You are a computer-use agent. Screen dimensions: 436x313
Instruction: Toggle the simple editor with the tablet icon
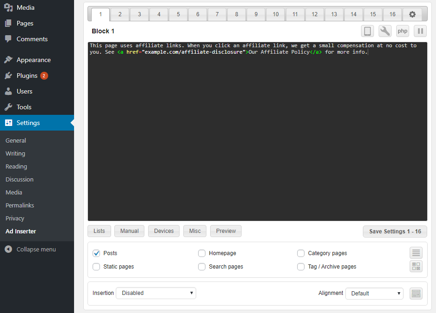[x=367, y=31]
